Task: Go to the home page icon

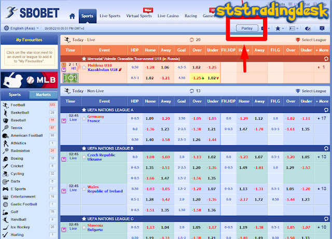Action: 72,16
